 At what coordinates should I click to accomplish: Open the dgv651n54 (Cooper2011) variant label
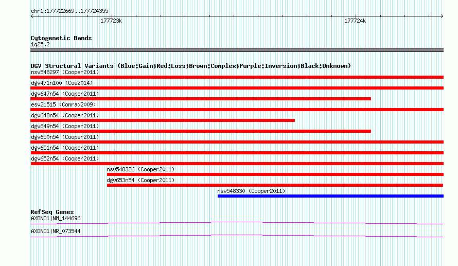point(65,148)
